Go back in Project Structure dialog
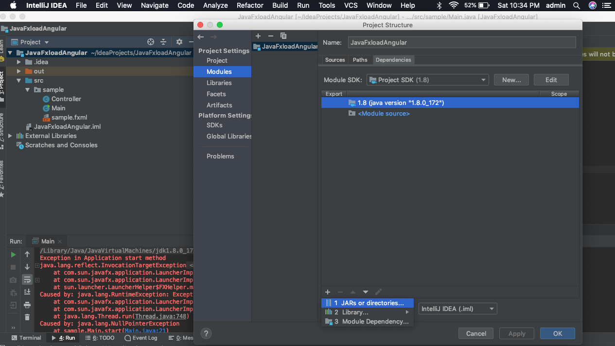This screenshot has height=346, width=615. click(x=201, y=37)
